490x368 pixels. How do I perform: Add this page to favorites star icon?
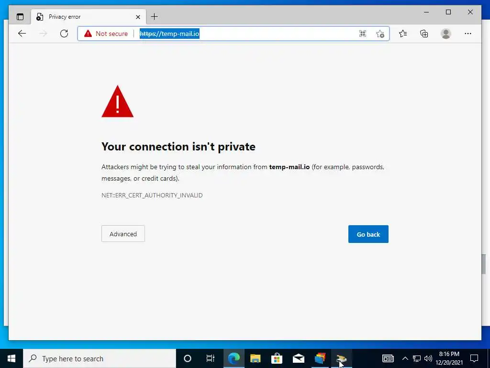coord(380,34)
